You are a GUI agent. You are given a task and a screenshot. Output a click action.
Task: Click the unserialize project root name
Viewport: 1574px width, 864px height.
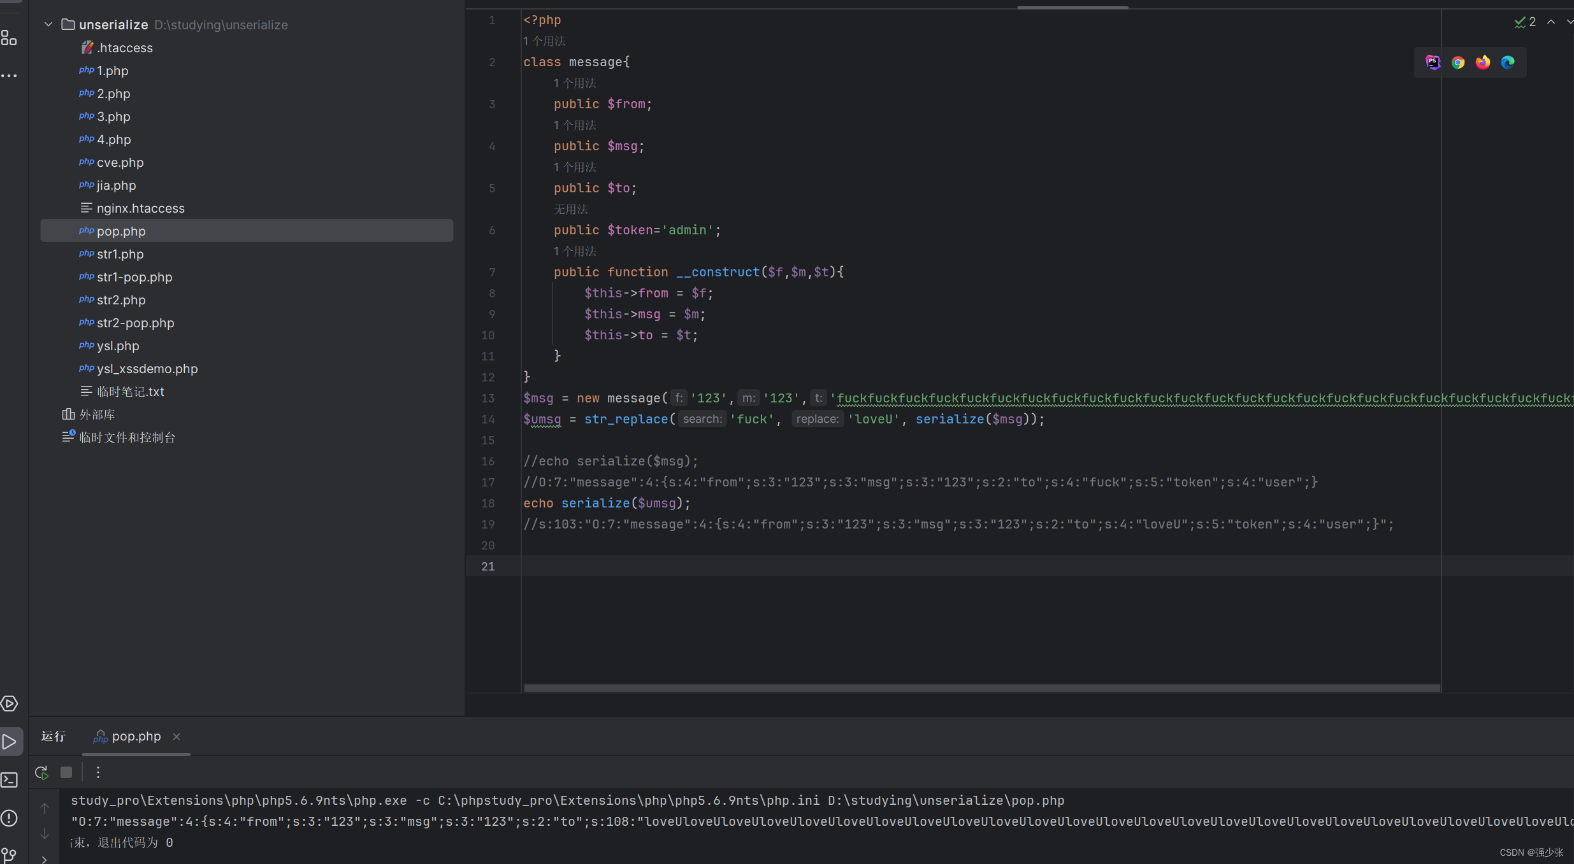tap(113, 25)
